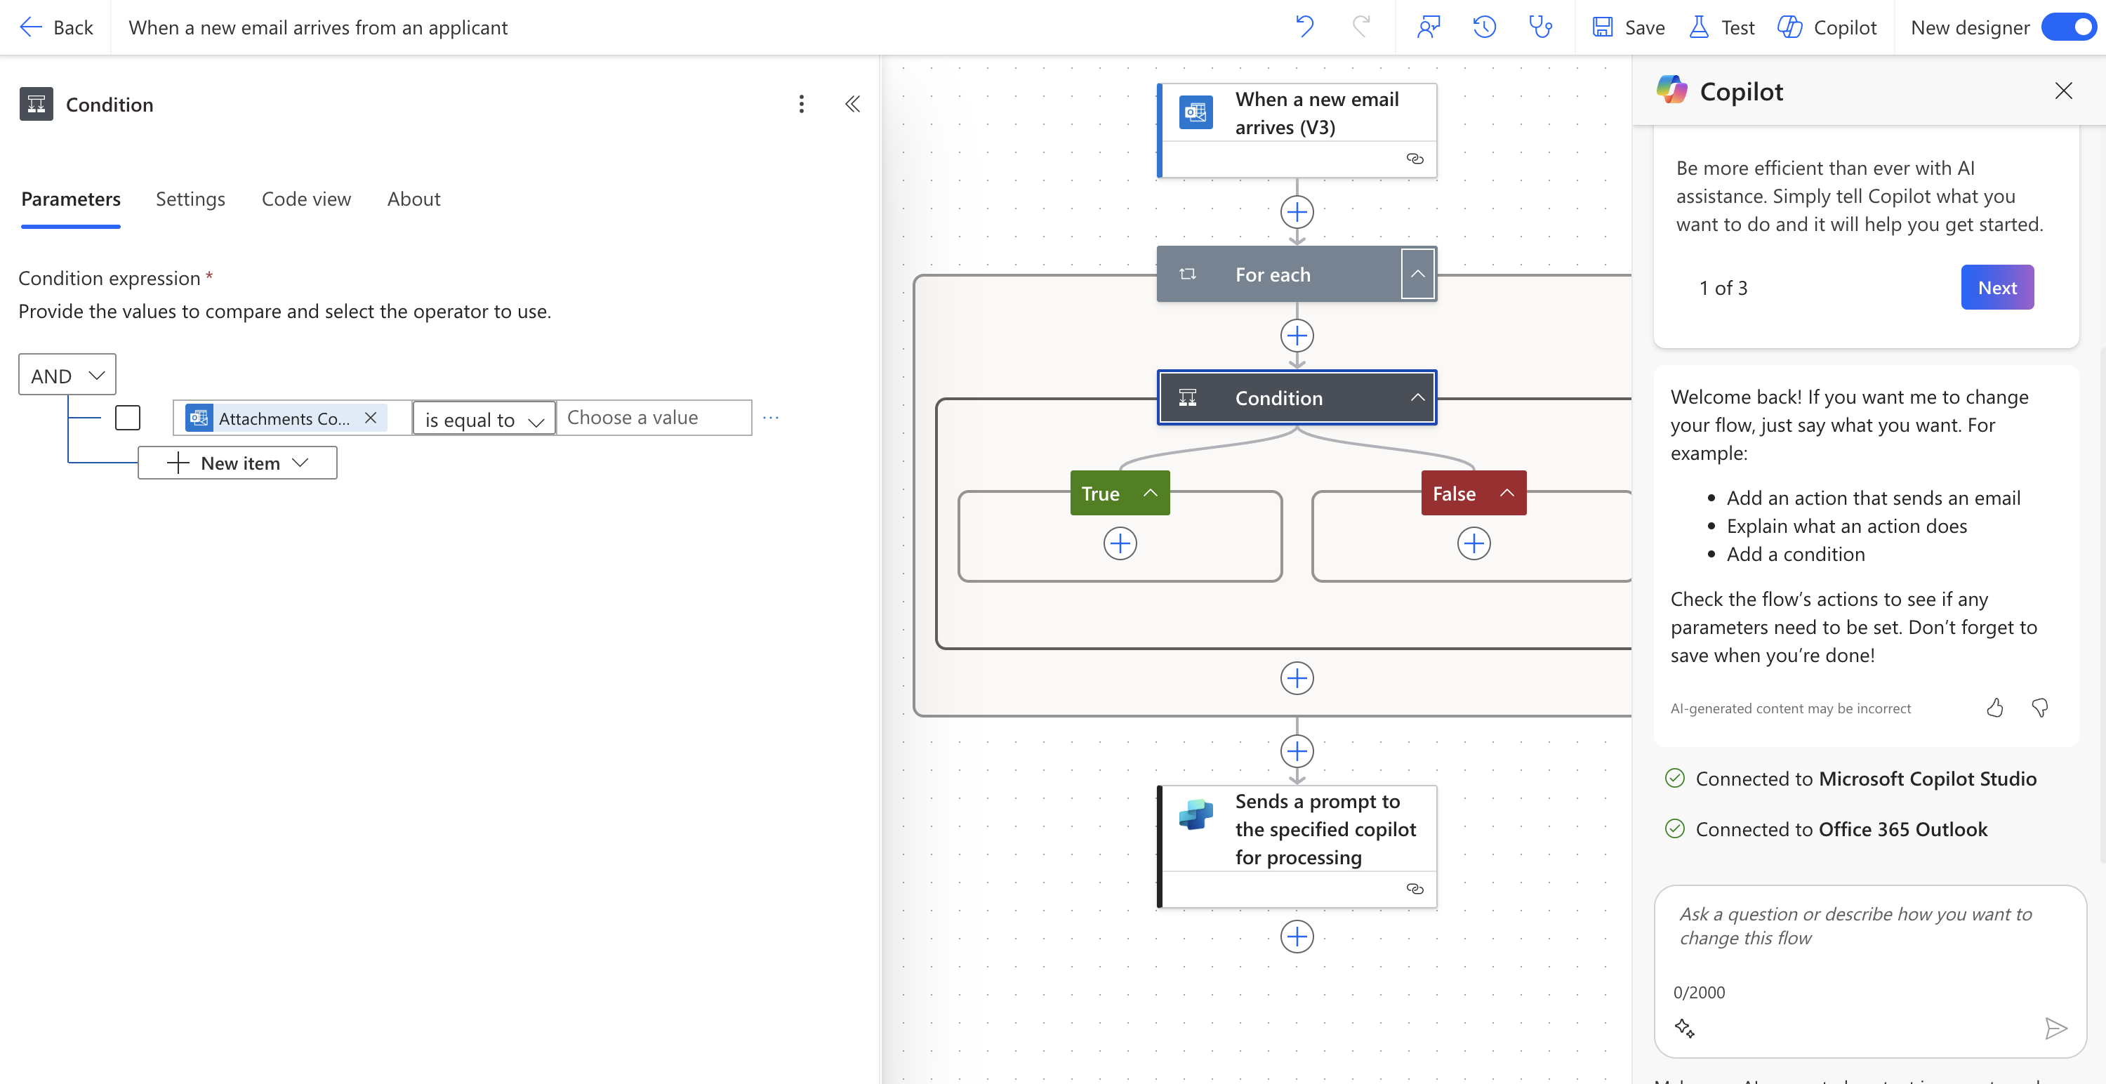This screenshot has width=2106, height=1084.
Task: Click the Choose a value field
Action: pyautogui.click(x=654, y=418)
